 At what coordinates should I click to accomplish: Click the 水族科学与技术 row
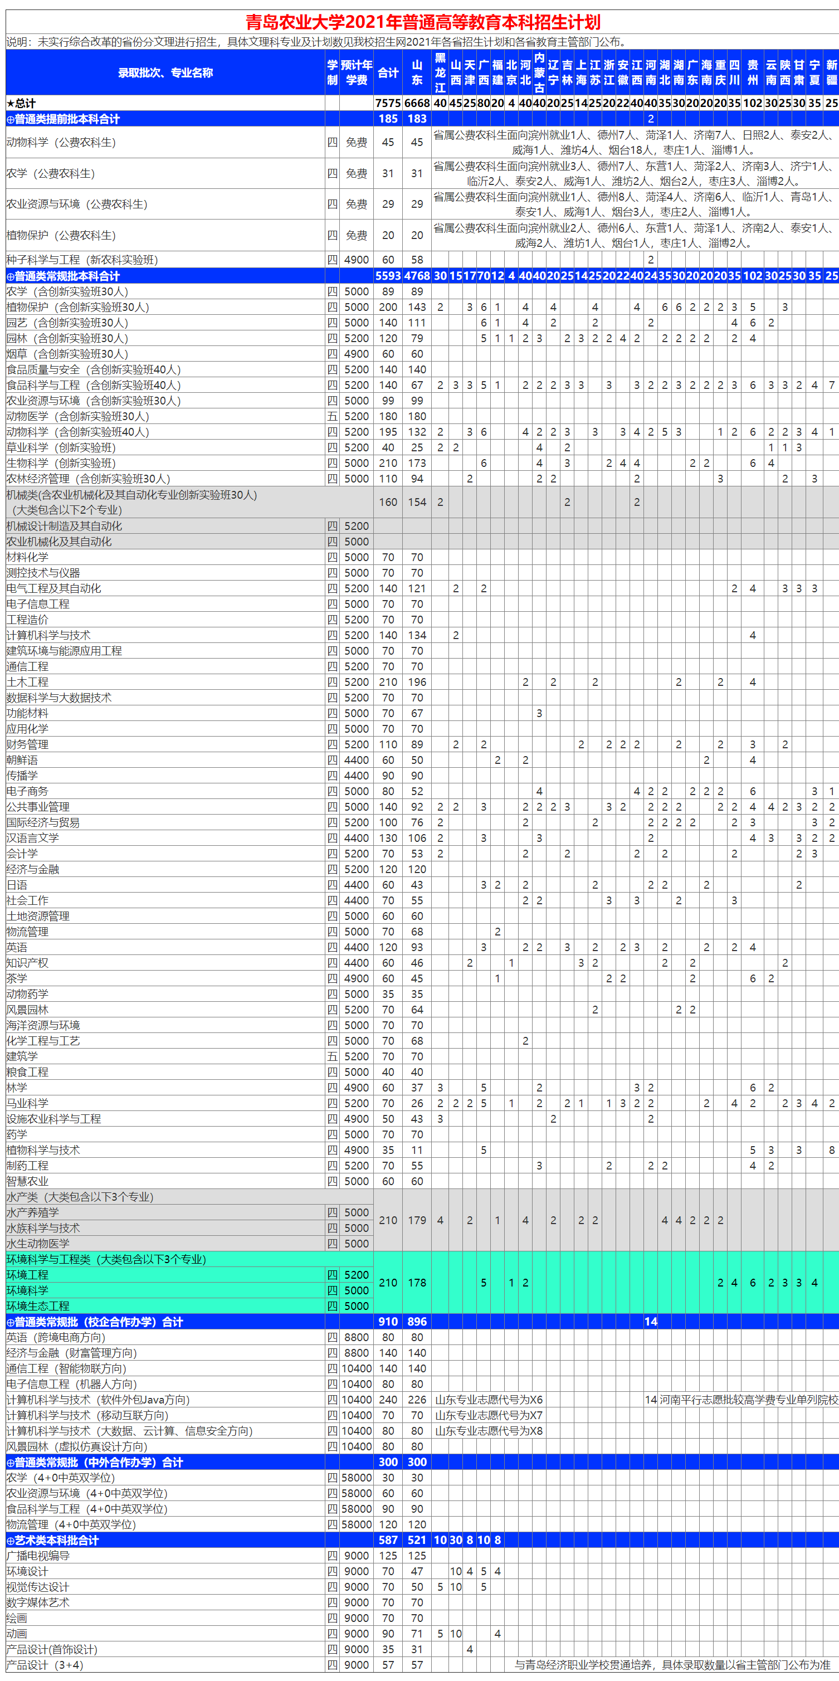pos(189,1228)
